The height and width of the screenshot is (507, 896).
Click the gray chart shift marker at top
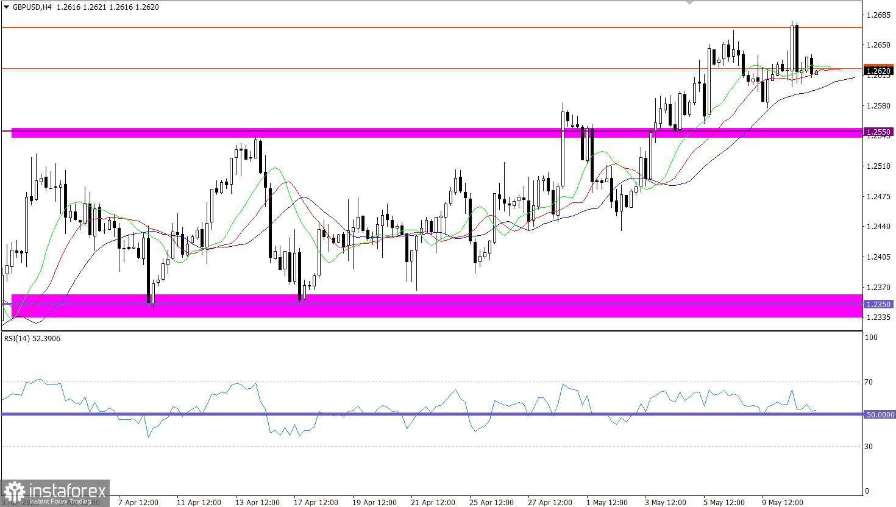click(x=689, y=2)
